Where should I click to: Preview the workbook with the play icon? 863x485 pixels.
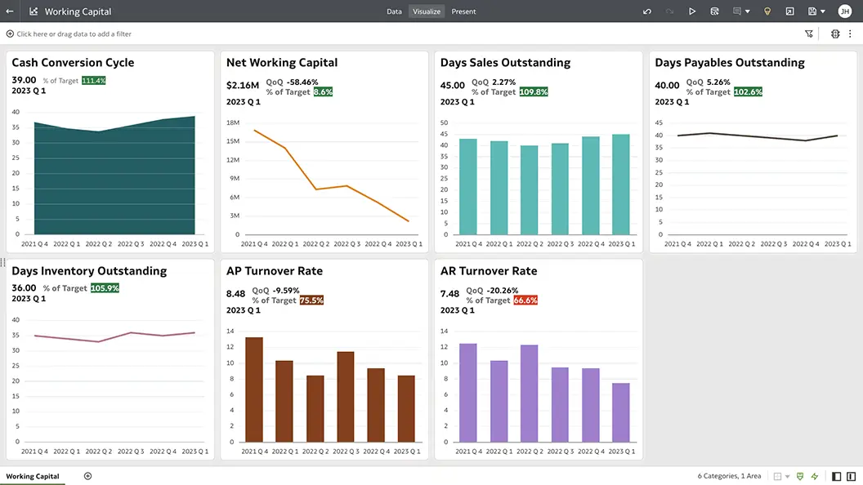pos(692,11)
